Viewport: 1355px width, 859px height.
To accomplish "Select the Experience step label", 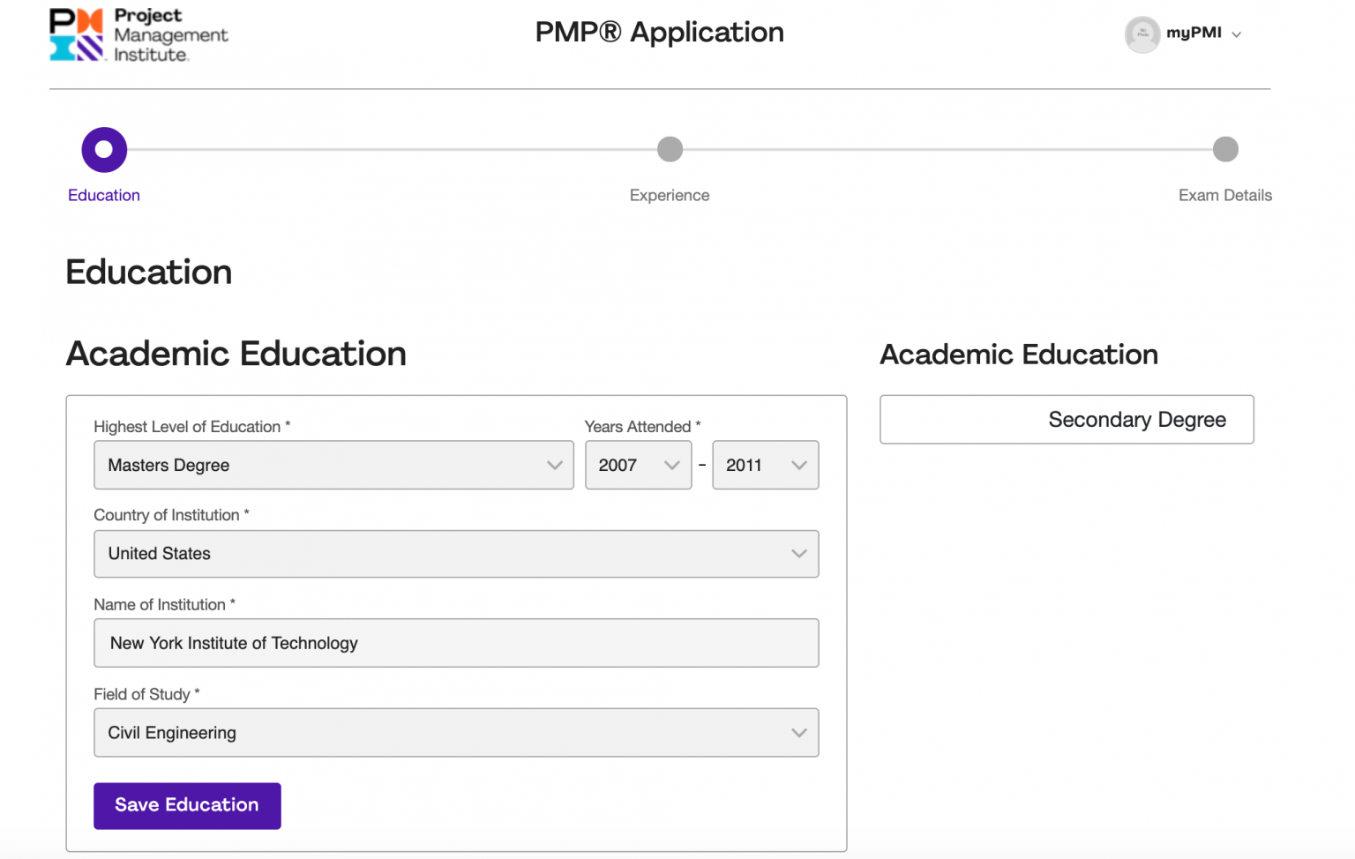I will pyautogui.click(x=670, y=195).
